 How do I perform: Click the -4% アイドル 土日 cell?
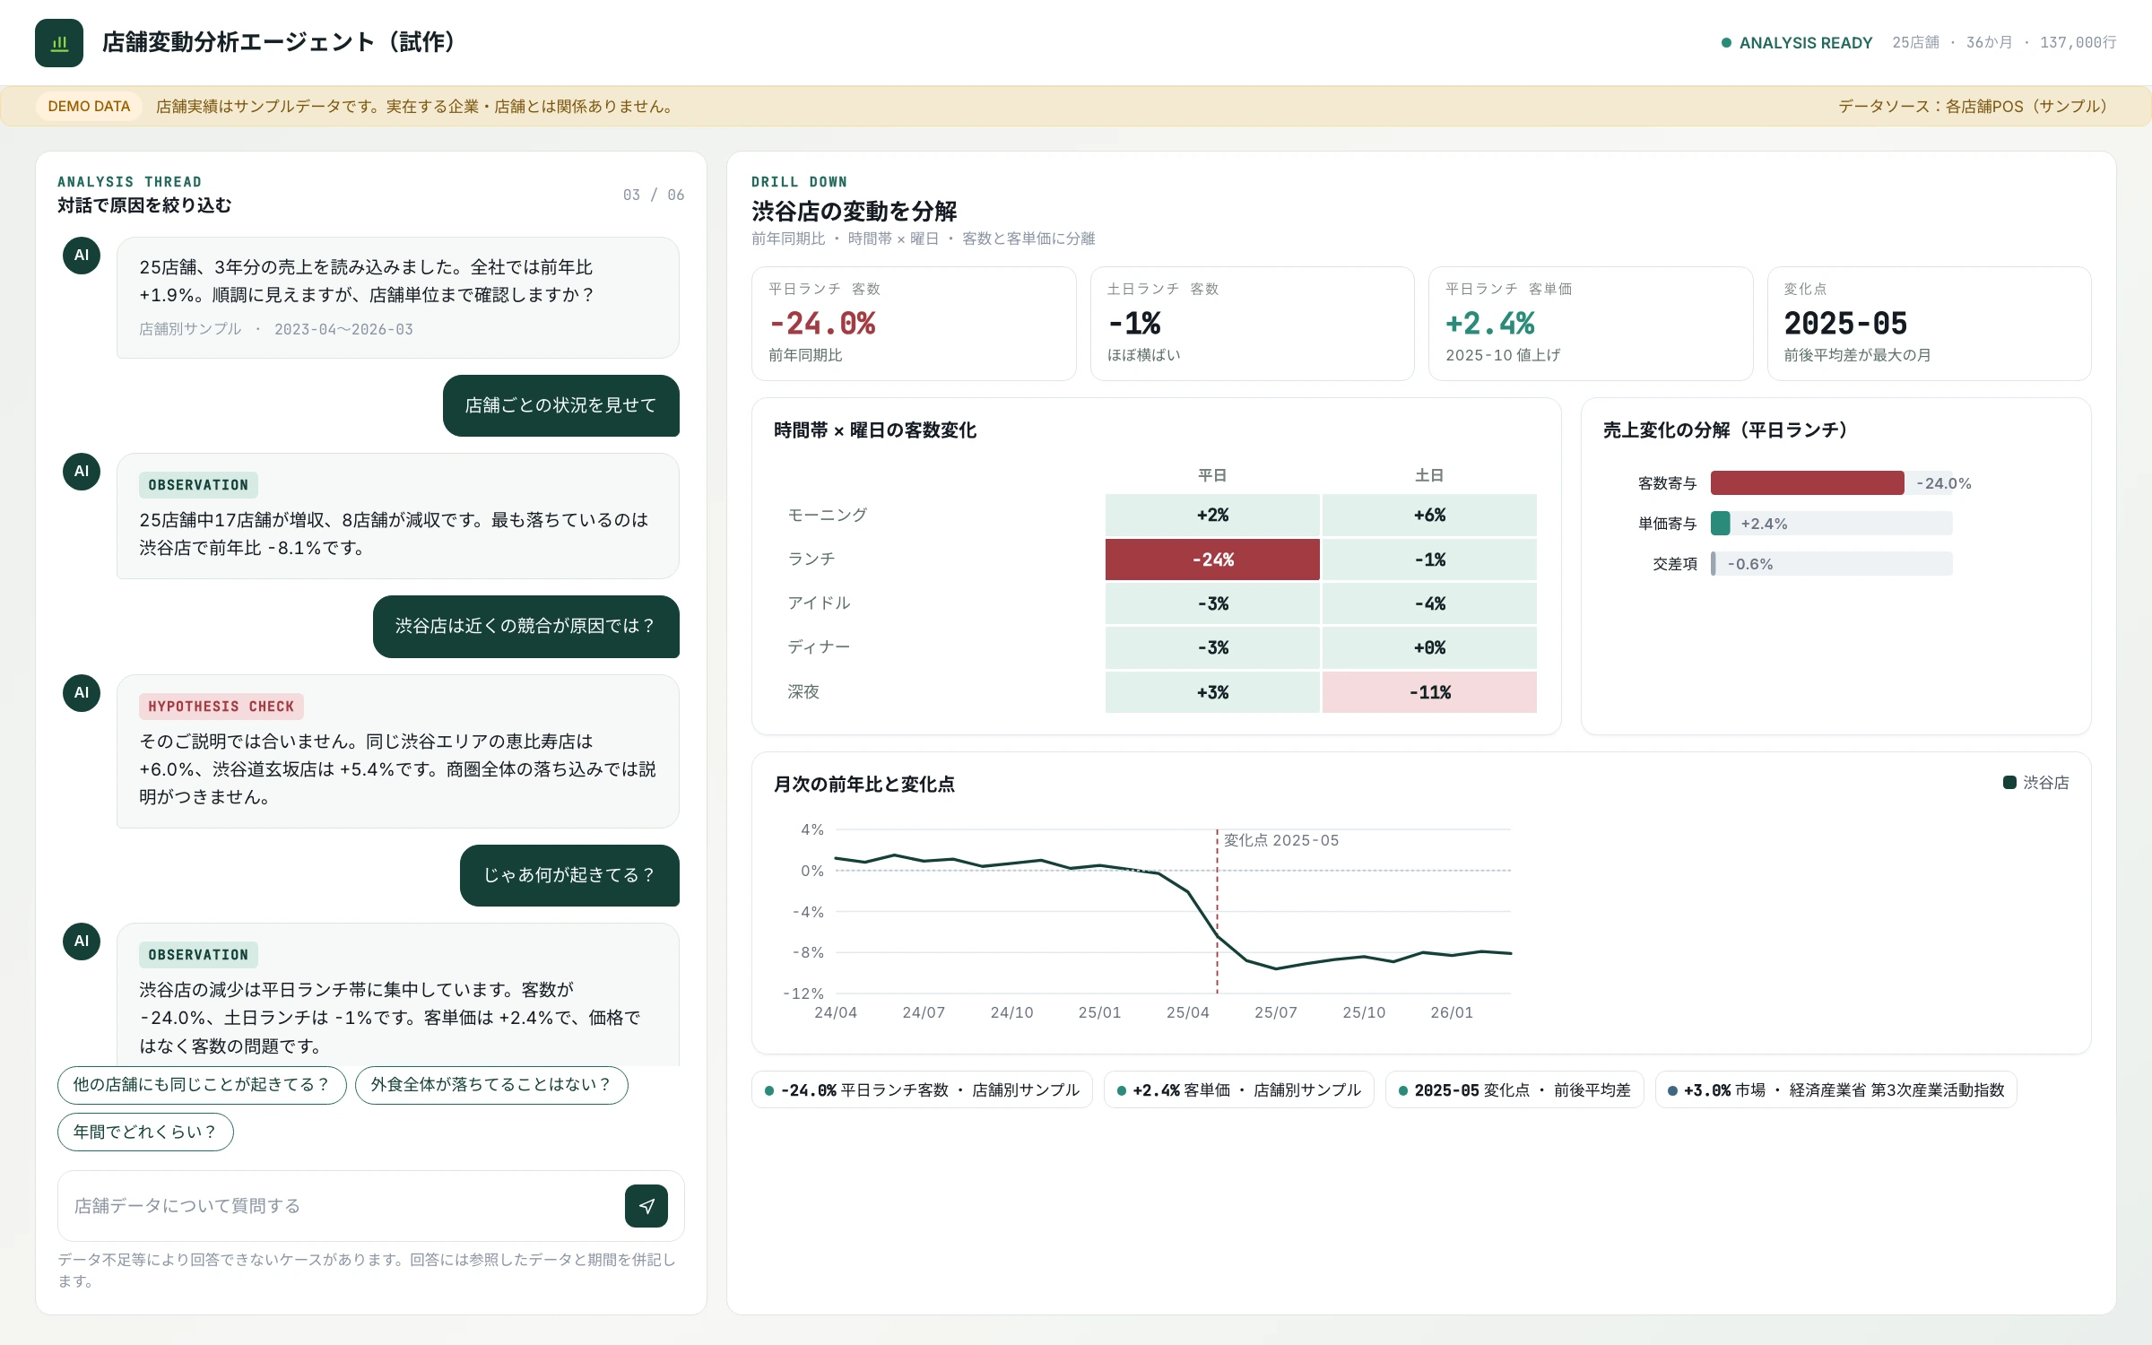click(1429, 603)
